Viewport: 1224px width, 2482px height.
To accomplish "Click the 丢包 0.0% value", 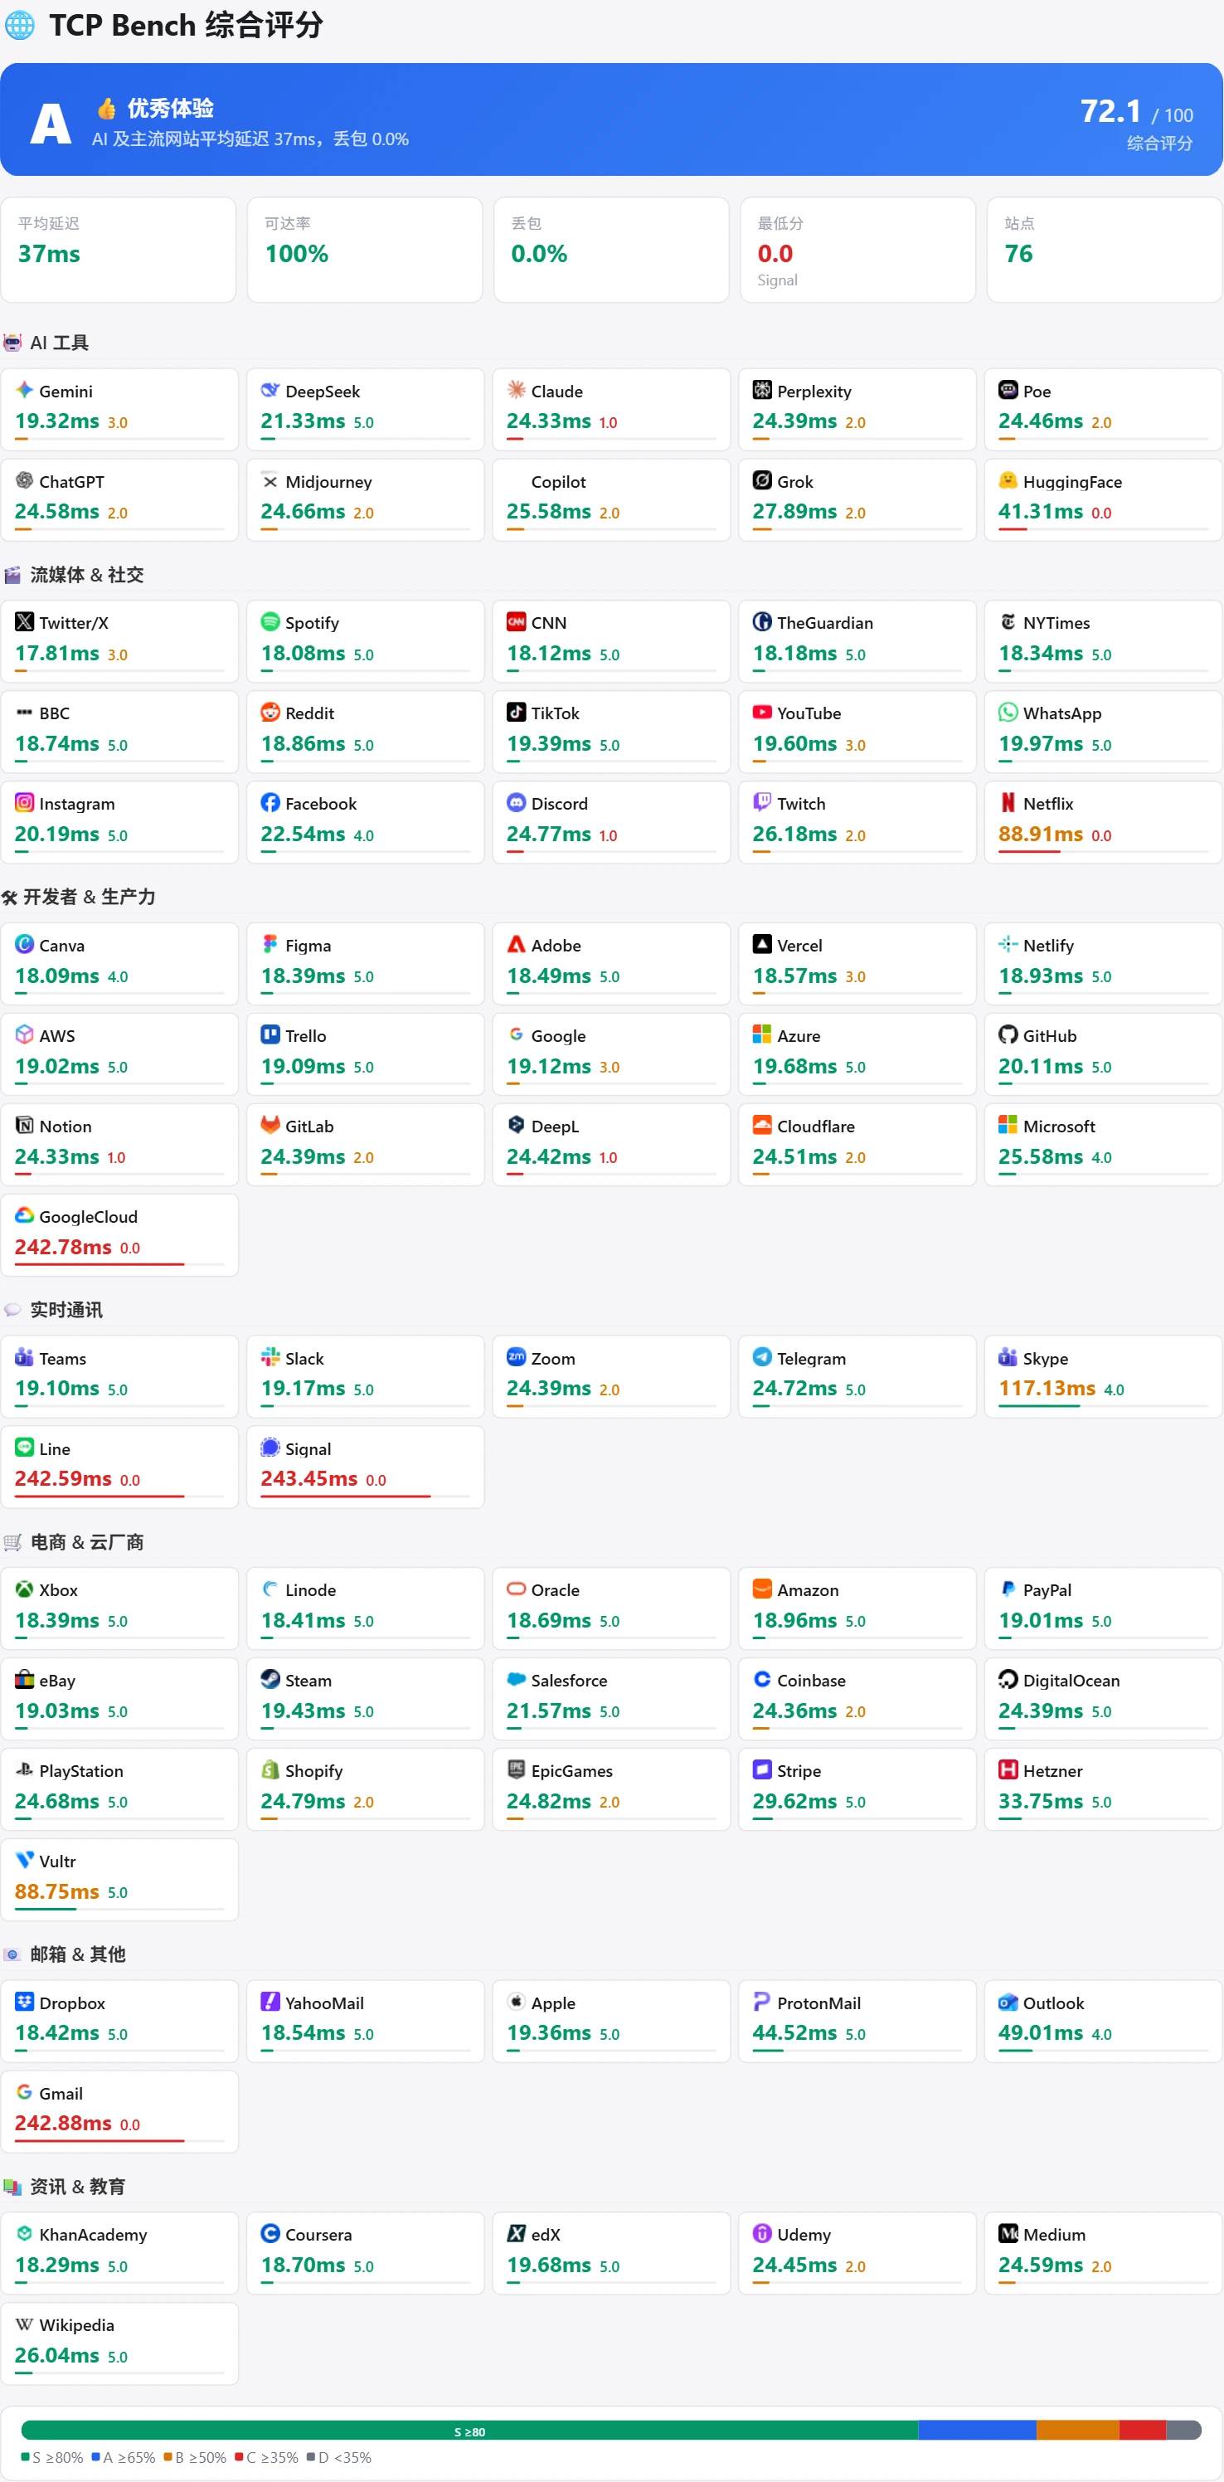I will point(539,253).
